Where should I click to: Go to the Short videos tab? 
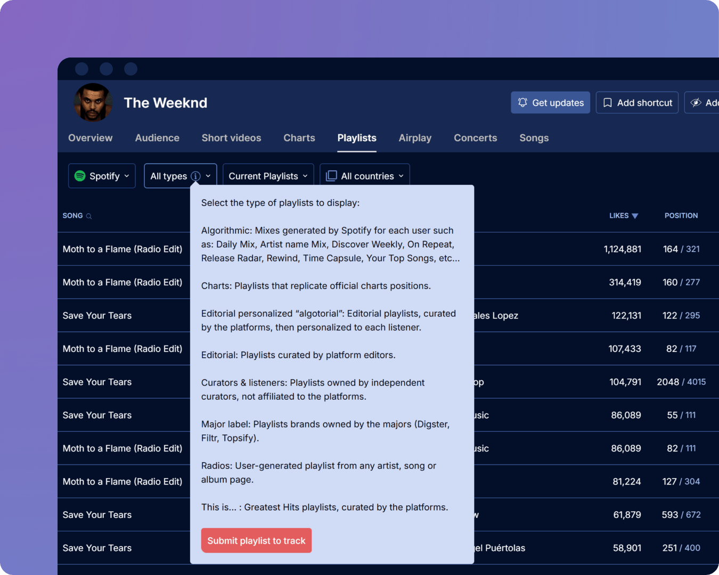(x=231, y=138)
